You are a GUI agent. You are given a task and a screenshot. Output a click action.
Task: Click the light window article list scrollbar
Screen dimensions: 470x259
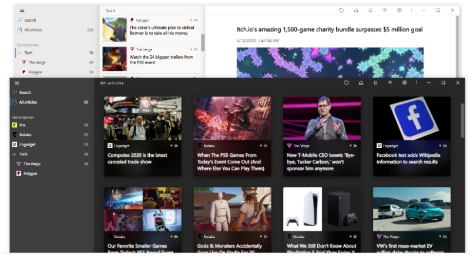(203, 42)
